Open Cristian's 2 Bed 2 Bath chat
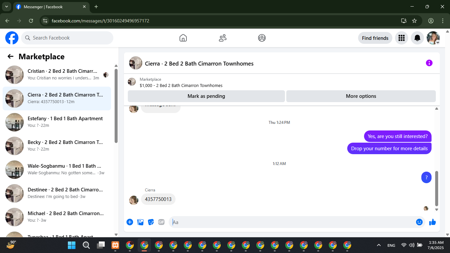450x253 pixels. pos(57,75)
